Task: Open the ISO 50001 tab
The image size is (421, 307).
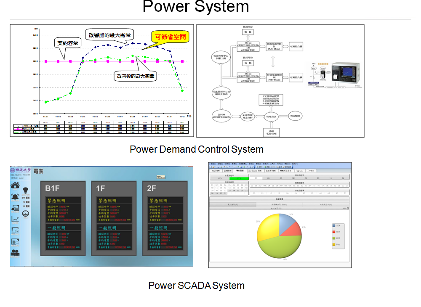Action: [256, 171]
